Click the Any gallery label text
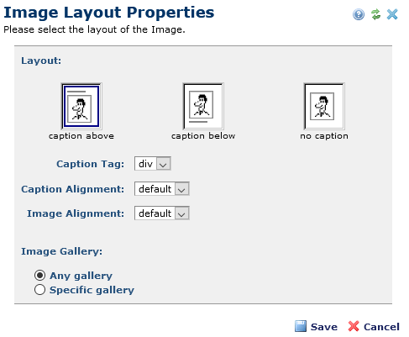The image size is (409, 337). pos(81,276)
